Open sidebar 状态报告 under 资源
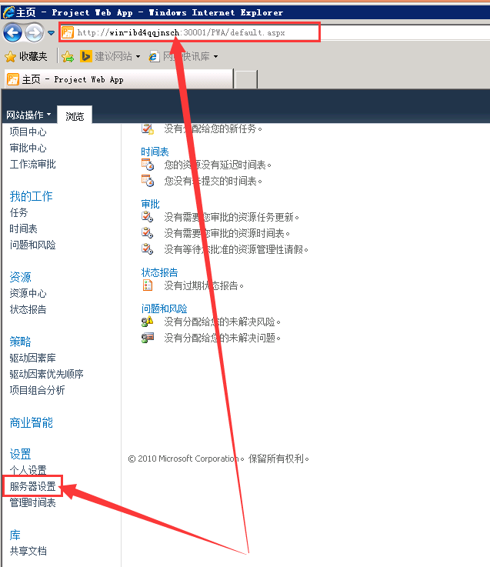Viewport: 490px width, 567px height. tap(28, 309)
